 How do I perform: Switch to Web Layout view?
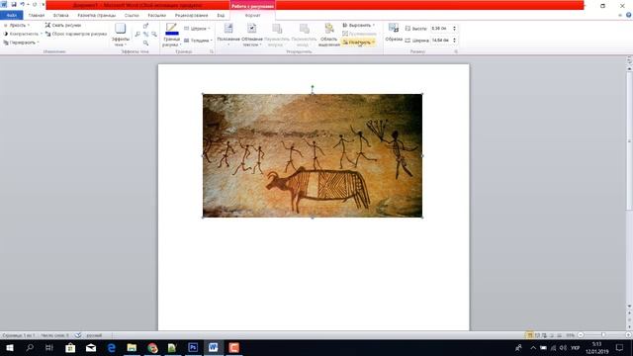pyautogui.click(x=544, y=335)
